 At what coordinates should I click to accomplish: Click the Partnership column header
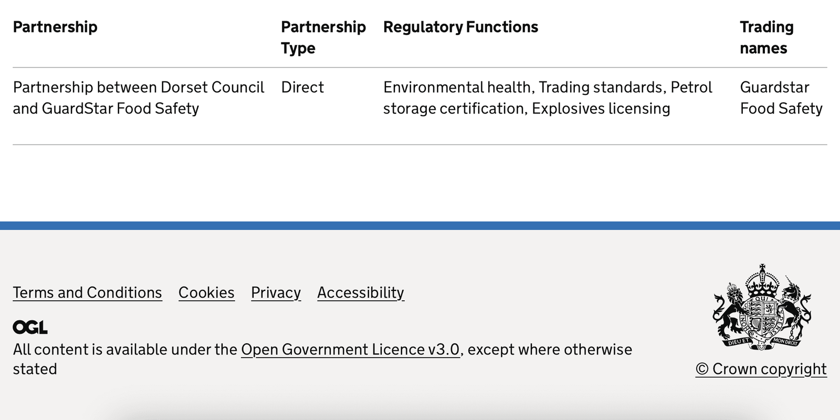(55, 27)
